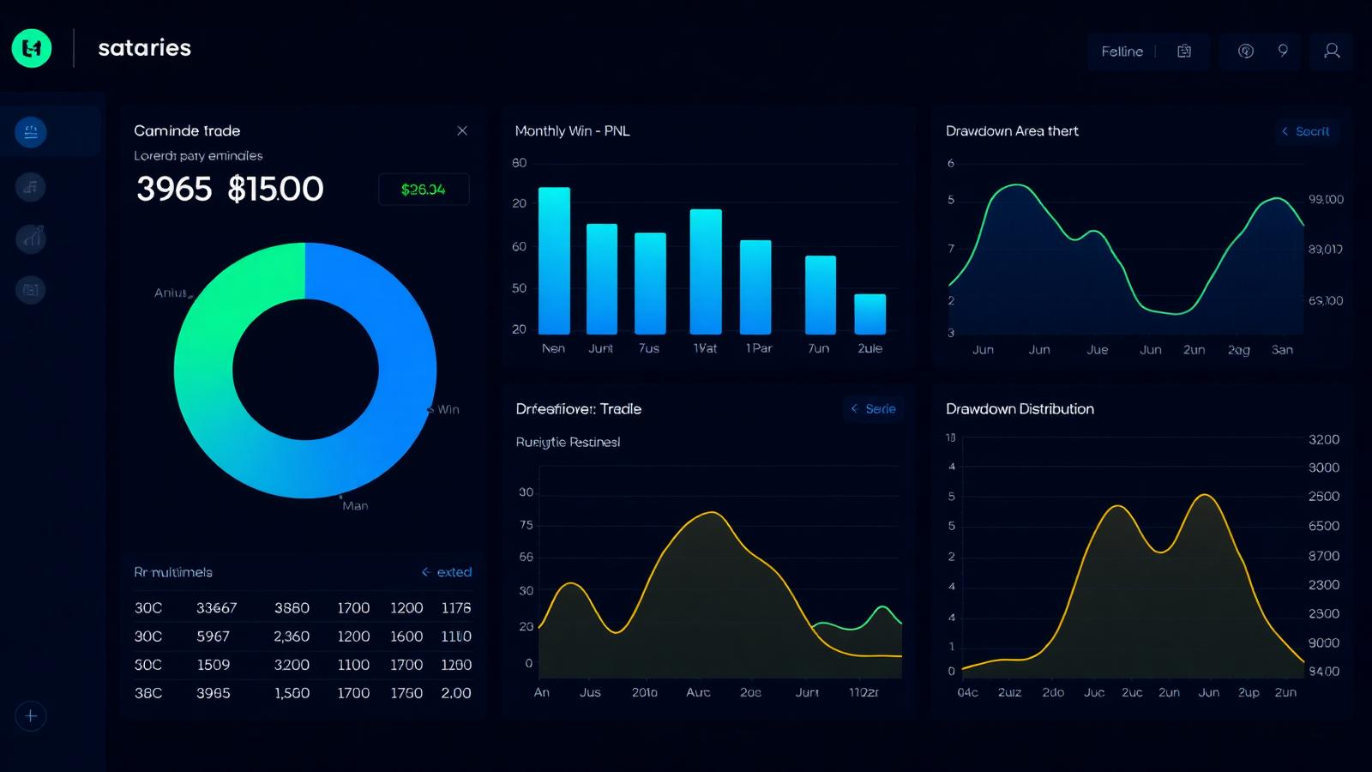Click table cell 2,360
Screen dimensions: 1372x772
292,636
